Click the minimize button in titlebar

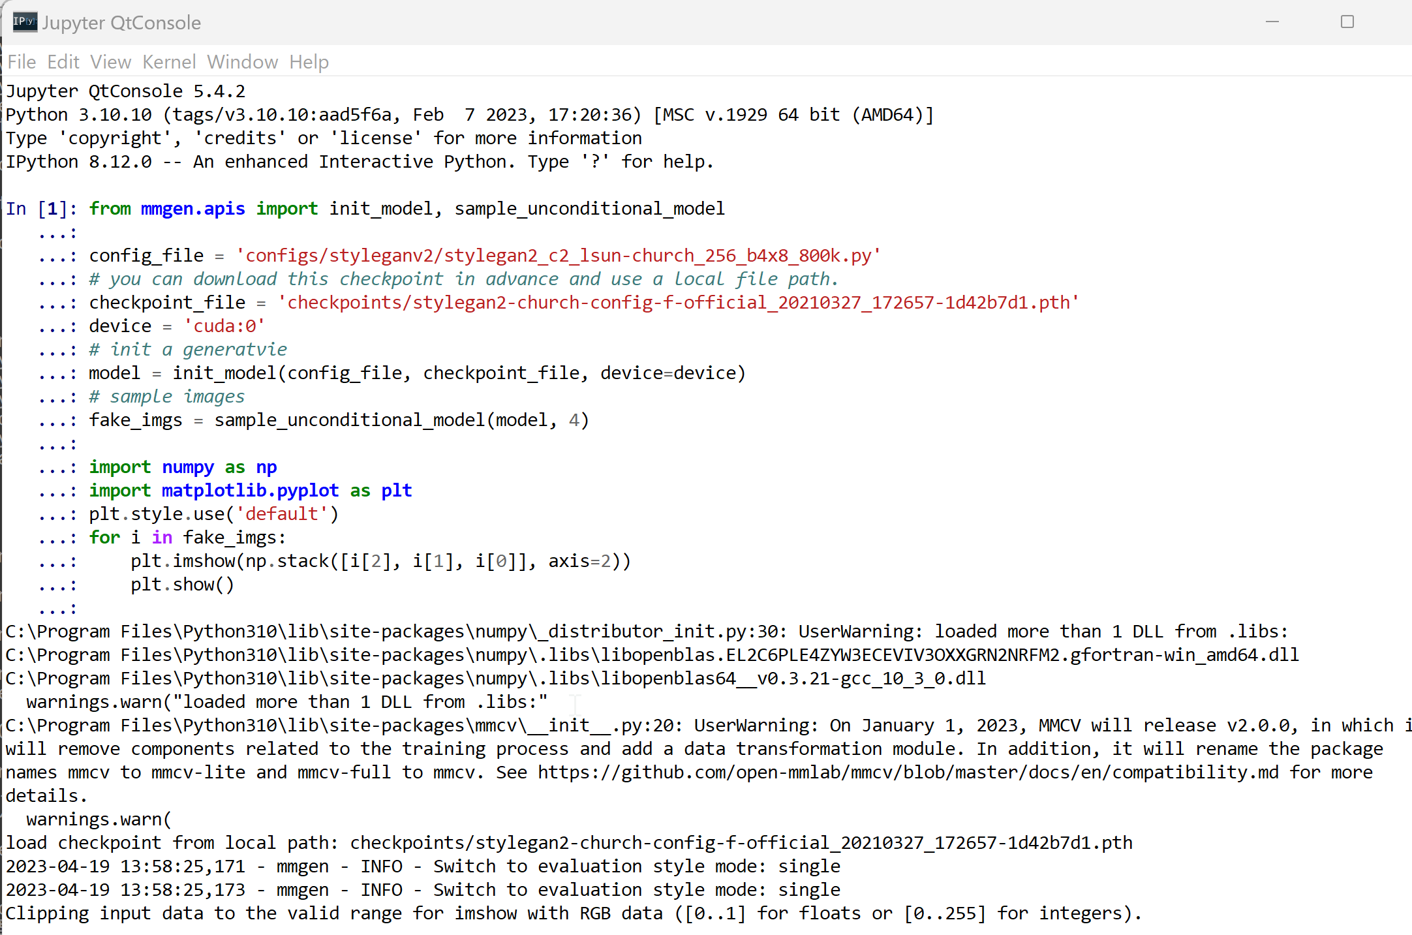1272,21
